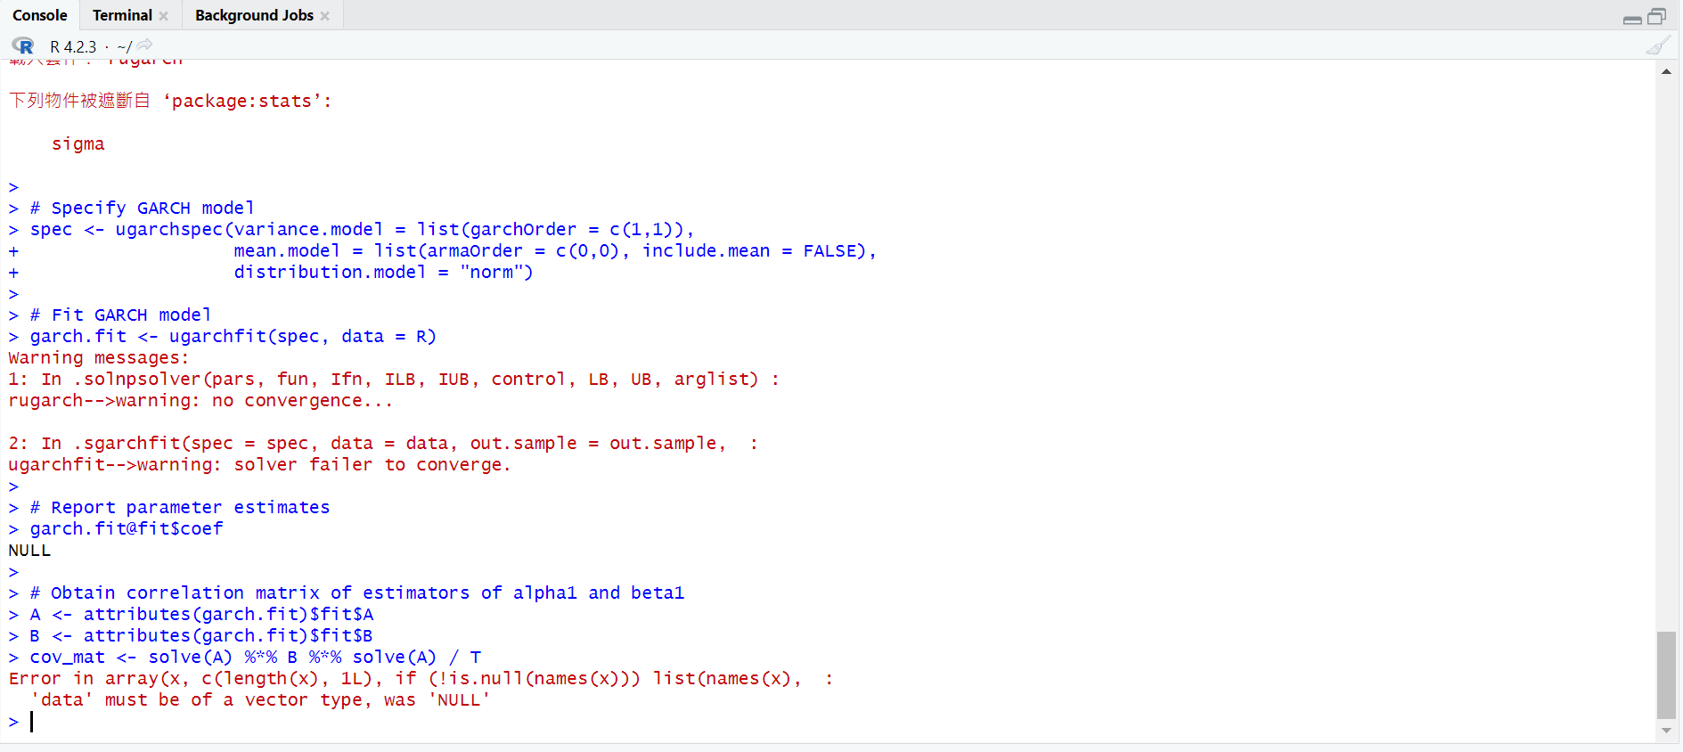The width and height of the screenshot is (1683, 752).
Task: Click the vertical scrollbar thumb
Action: pos(1666,674)
